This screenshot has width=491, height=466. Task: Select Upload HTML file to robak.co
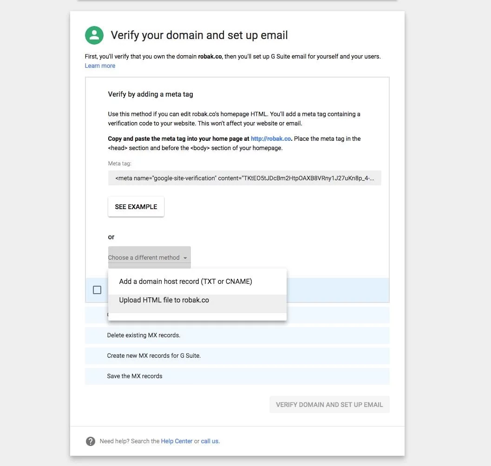point(164,300)
